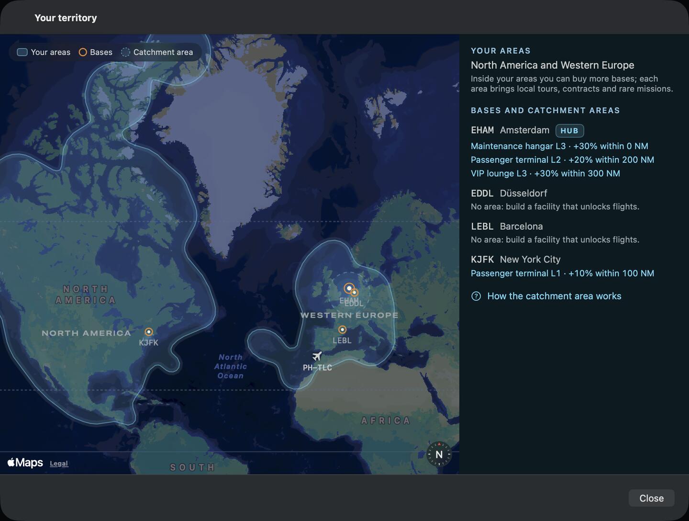689x521 pixels.
Task: Click the Your areas legend swatch
Action: click(22, 52)
